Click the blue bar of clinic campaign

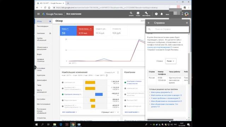99,95
